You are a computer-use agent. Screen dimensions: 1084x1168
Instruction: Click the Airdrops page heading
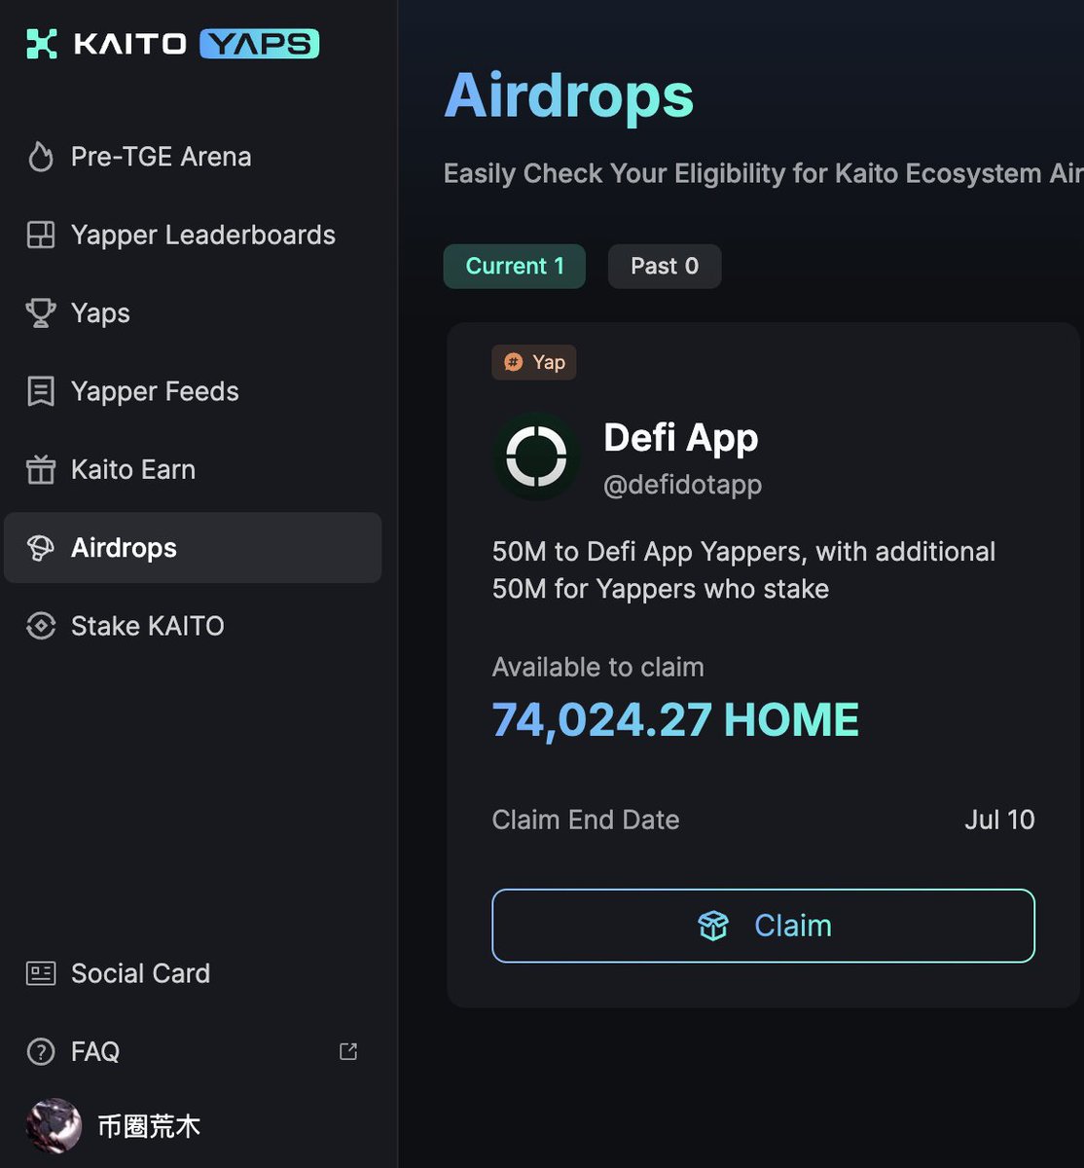click(569, 95)
